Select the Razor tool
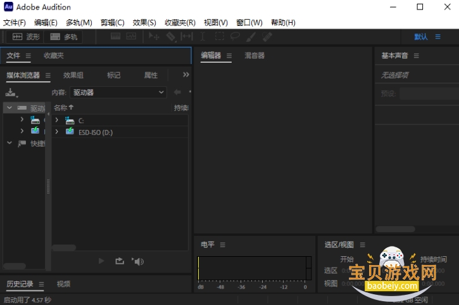 171,37
